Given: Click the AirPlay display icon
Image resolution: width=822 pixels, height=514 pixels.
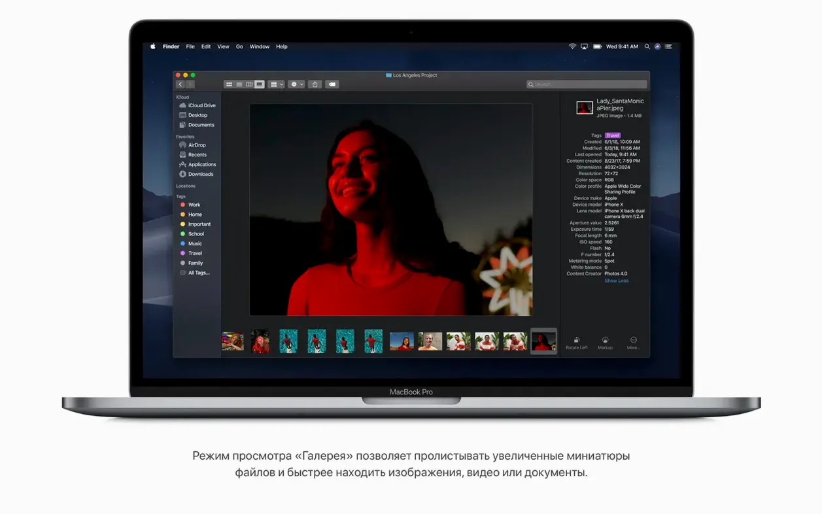Looking at the screenshot, I should pos(584,46).
